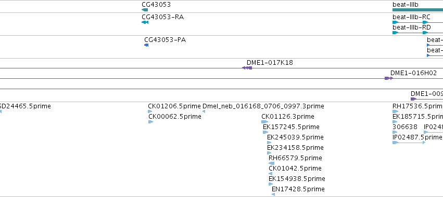
Task: Click the beat-IIIb gene bar
Action: point(417,10)
